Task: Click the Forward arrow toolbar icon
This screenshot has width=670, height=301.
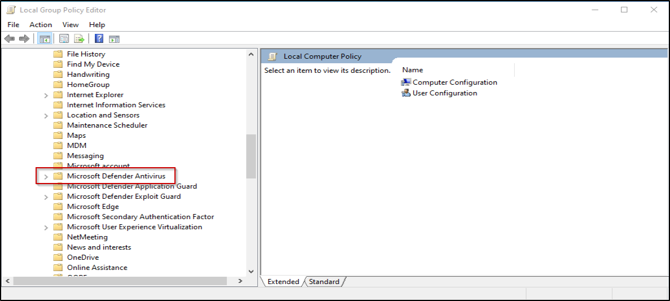Action: pyautogui.click(x=24, y=39)
